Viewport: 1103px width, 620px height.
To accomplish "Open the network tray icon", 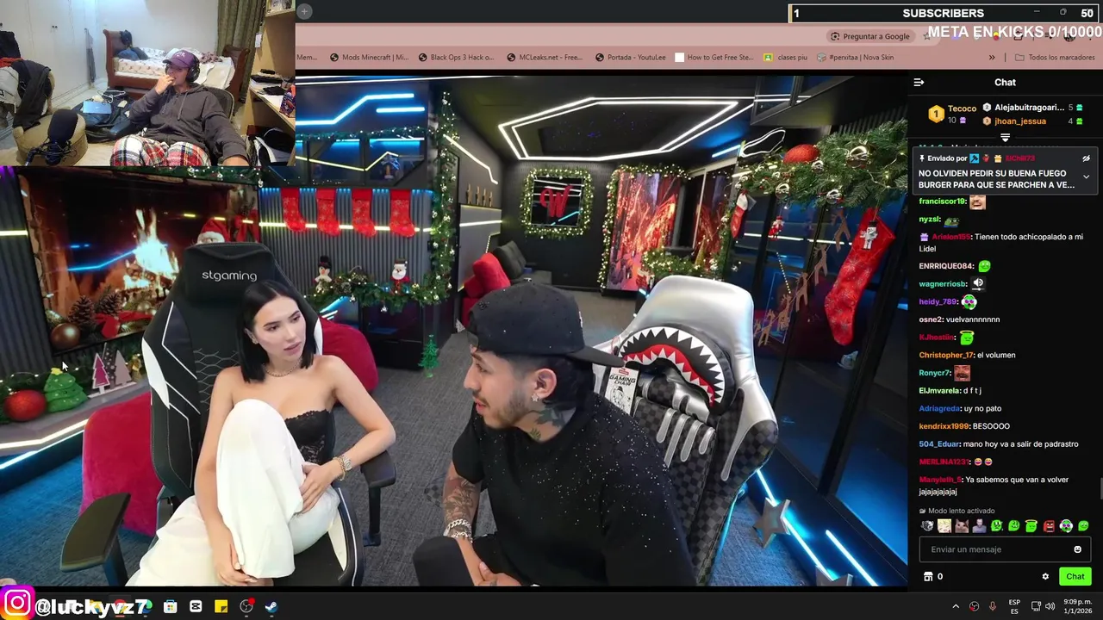I will pos(1036,606).
